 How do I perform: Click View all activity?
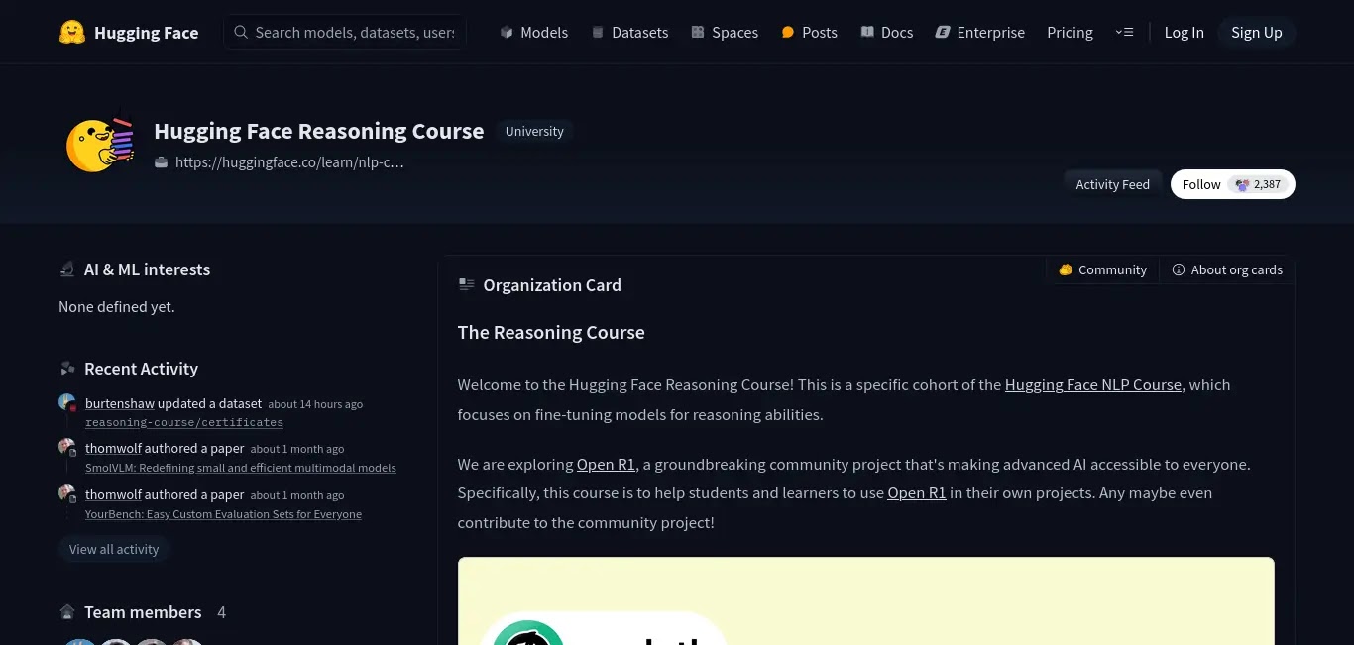pyautogui.click(x=114, y=549)
